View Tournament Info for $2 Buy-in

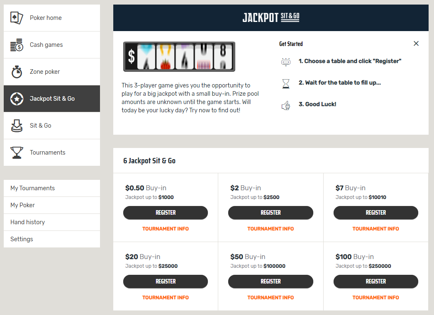(271, 229)
